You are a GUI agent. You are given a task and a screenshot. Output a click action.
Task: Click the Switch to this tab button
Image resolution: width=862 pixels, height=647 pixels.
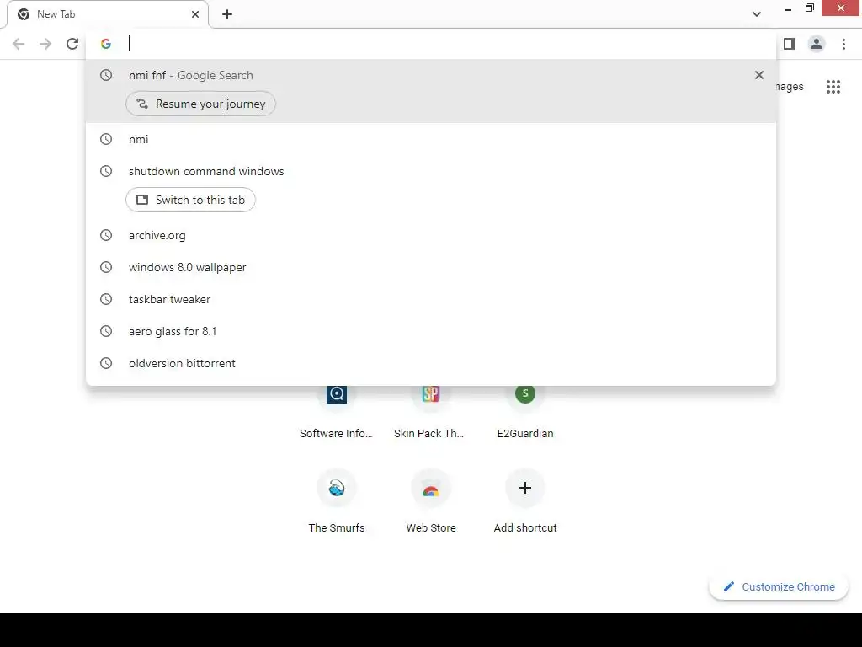click(x=190, y=200)
